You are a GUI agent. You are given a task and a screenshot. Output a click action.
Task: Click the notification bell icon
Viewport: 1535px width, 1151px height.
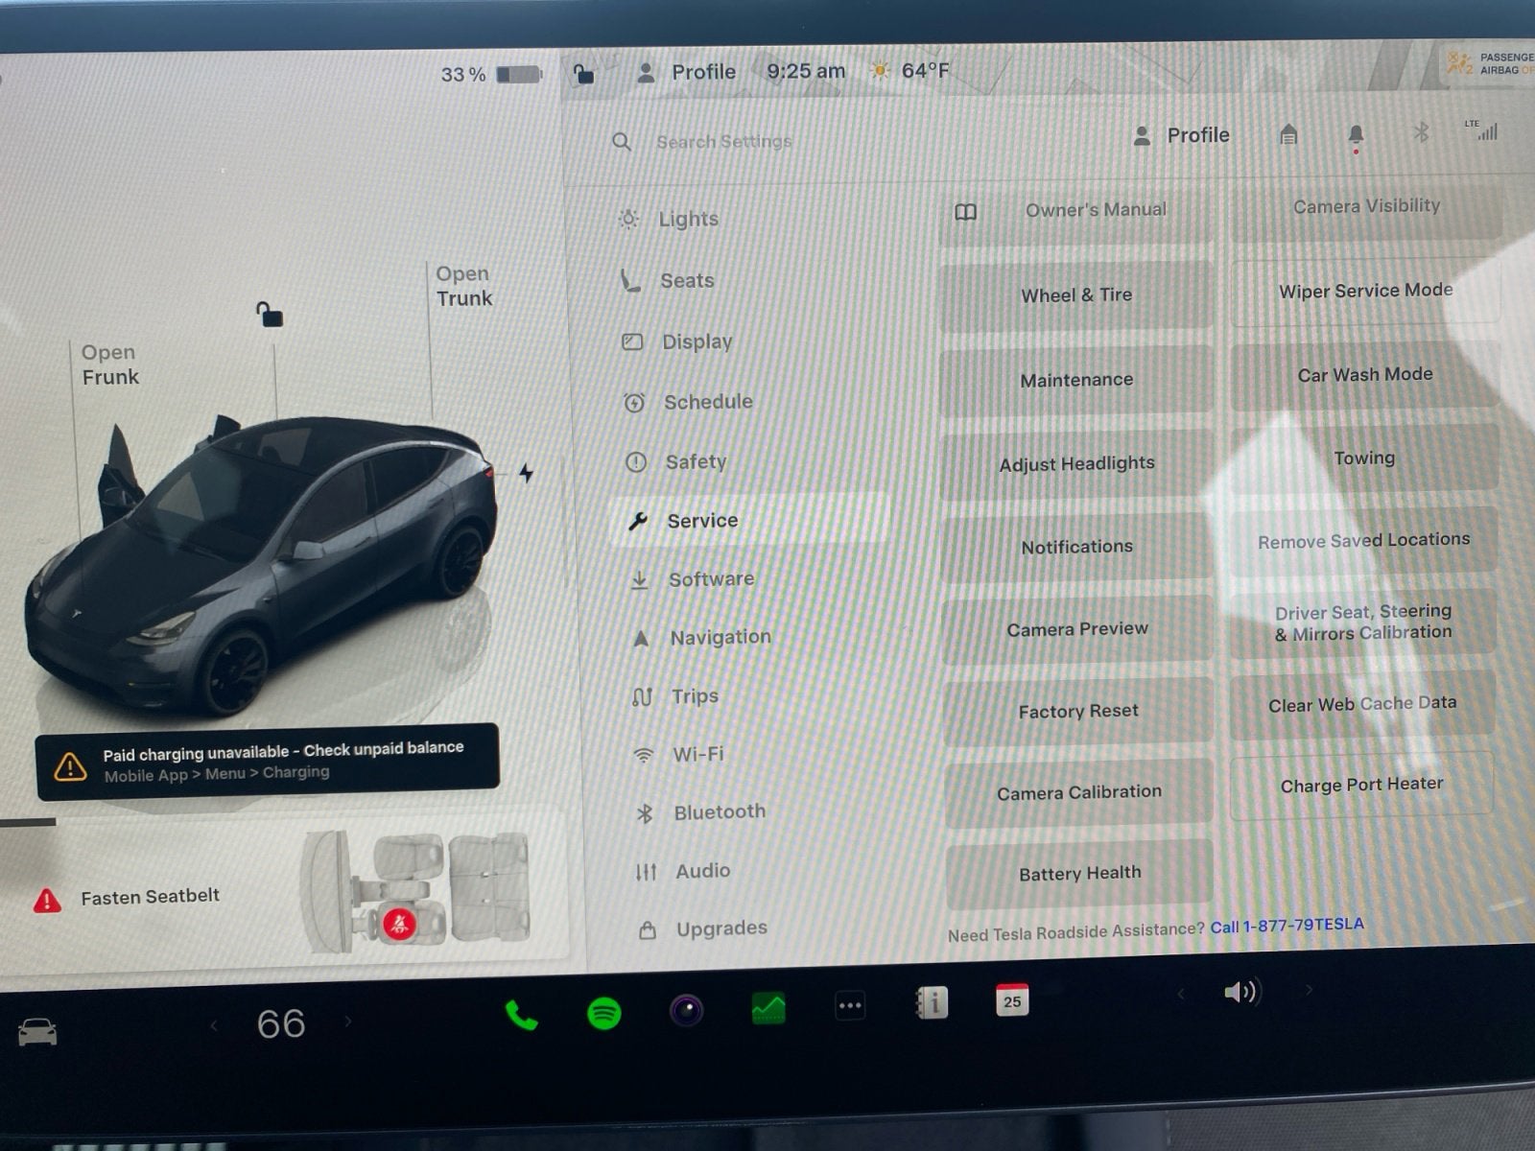click(x=1357, y=135)
